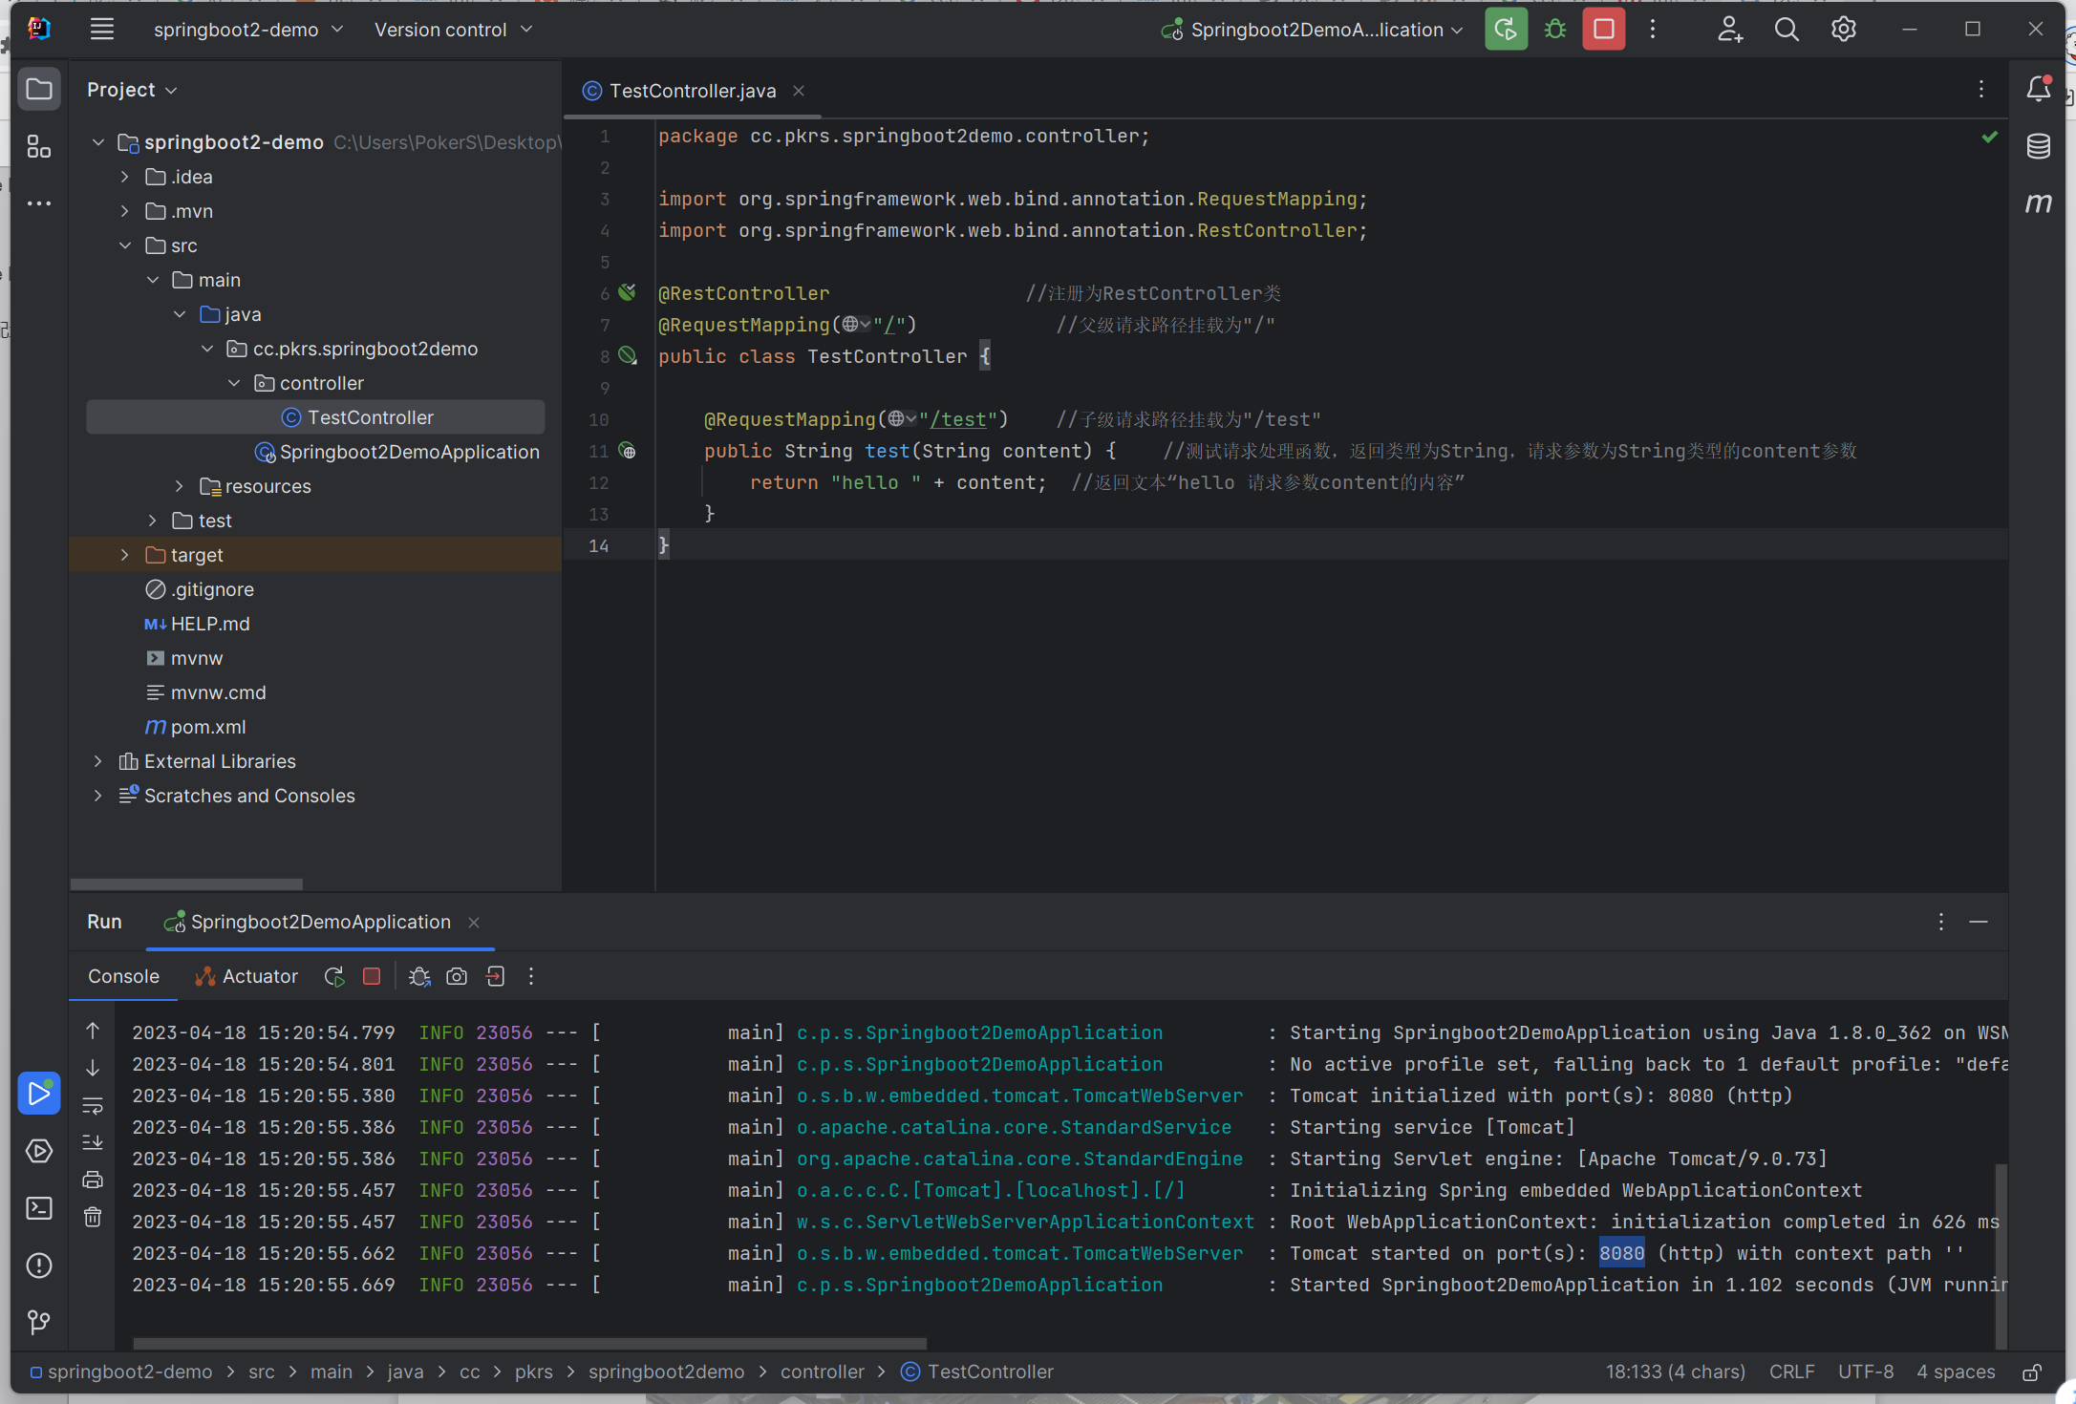Expand the .idea folder
Image resolution: width=2076 pixels, height=1404 pixels.
(x=124, y=177)
